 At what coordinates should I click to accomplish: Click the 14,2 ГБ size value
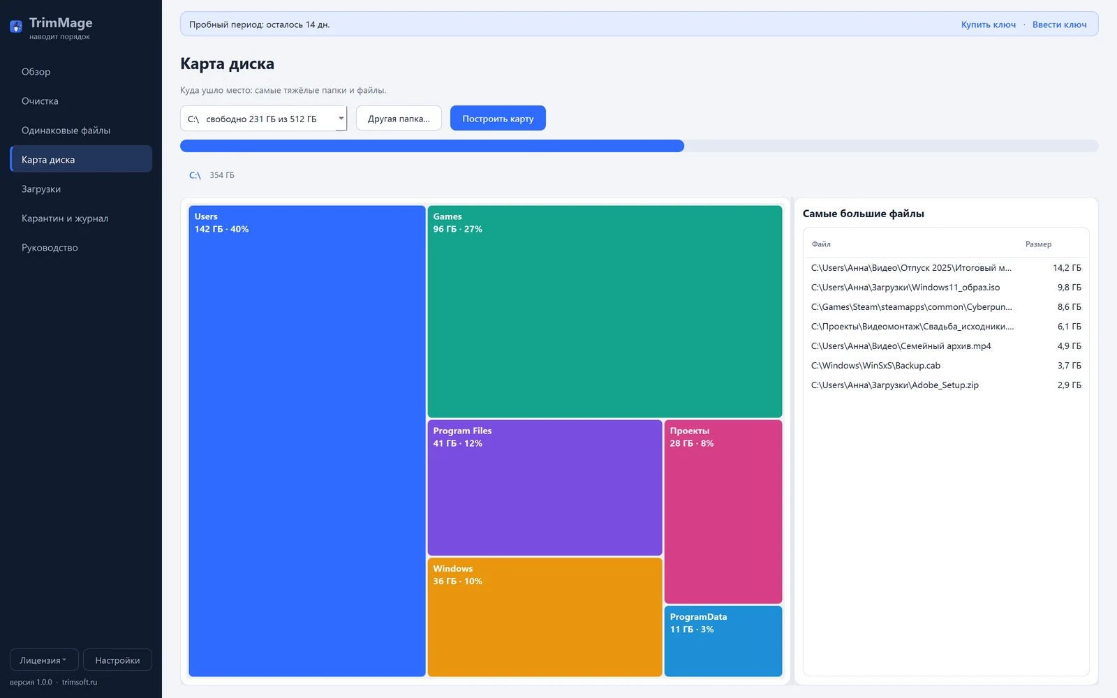(x=1067, y=268)
